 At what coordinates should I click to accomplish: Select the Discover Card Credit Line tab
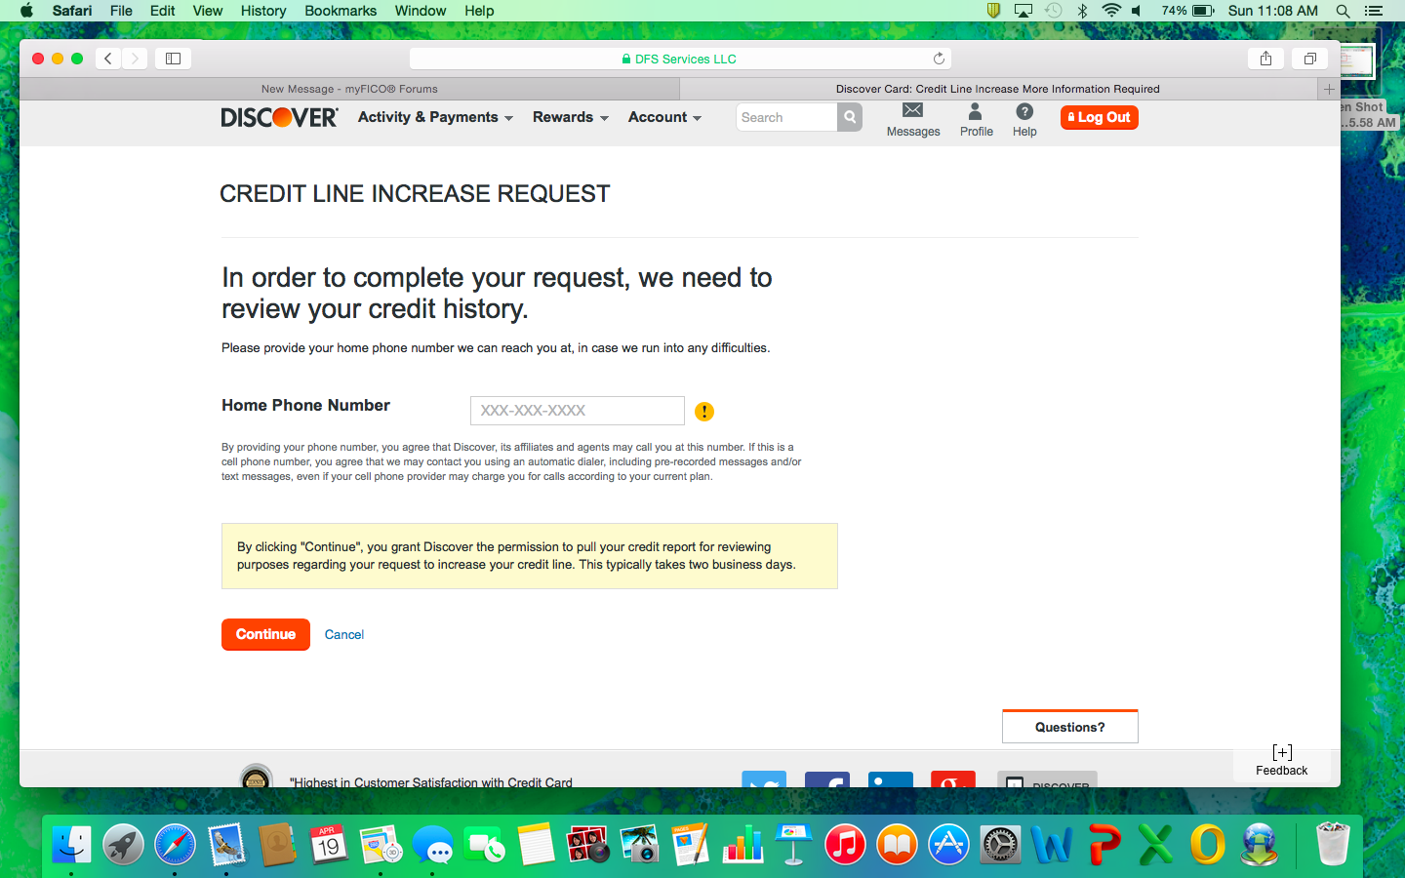[998, 89]
